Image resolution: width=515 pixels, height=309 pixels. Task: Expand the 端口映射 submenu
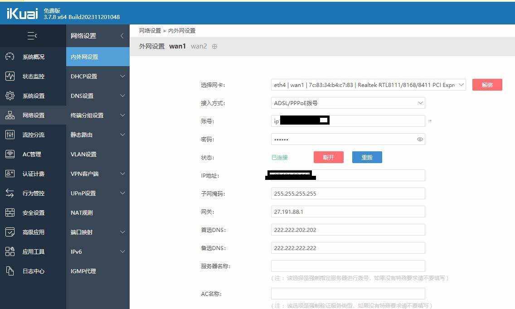point(122,232)
